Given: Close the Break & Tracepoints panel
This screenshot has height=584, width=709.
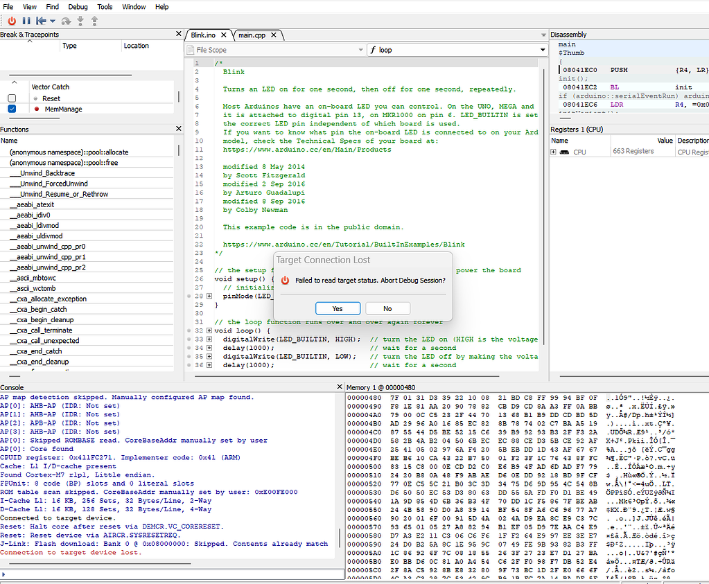Looking at the screenshot, I should (178, 34).
